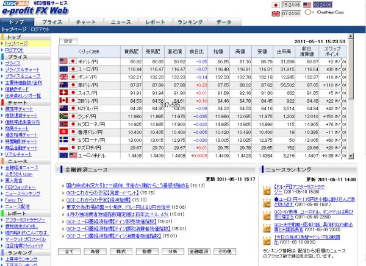The image size is (366, 266).
Task: Click the UK flag clock icon
Action: 276,13
